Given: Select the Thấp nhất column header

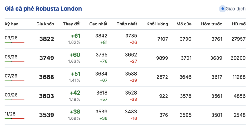Looking at the screenshot, I should pos(127,24).
